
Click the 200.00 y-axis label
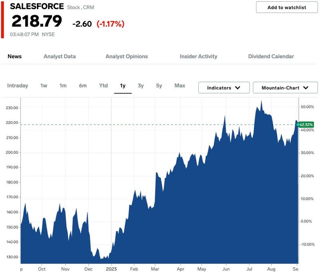(12, 153)
